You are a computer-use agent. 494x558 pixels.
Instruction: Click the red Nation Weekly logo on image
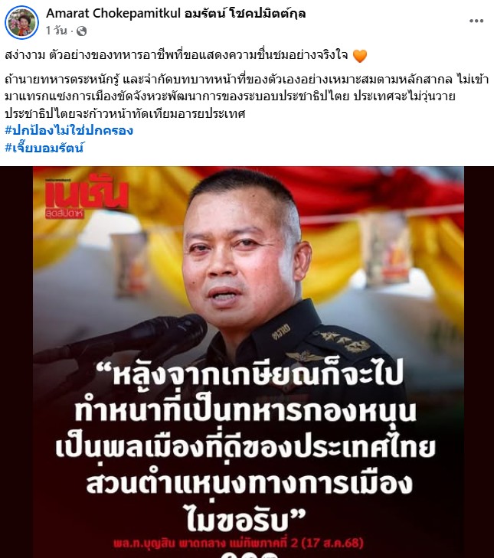(x=87, y=196)
